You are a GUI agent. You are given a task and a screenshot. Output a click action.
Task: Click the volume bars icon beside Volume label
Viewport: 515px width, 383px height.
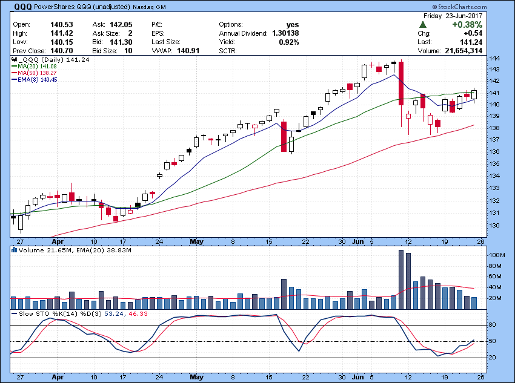pos(14,250)
